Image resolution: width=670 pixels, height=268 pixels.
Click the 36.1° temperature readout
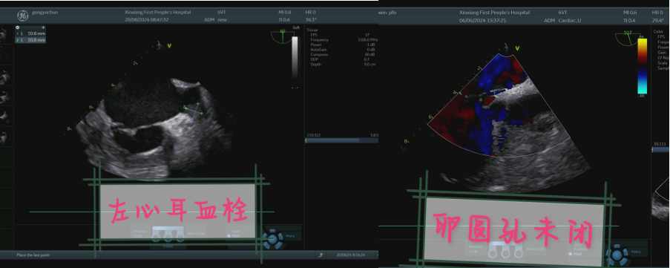click(x=310, y=19)
